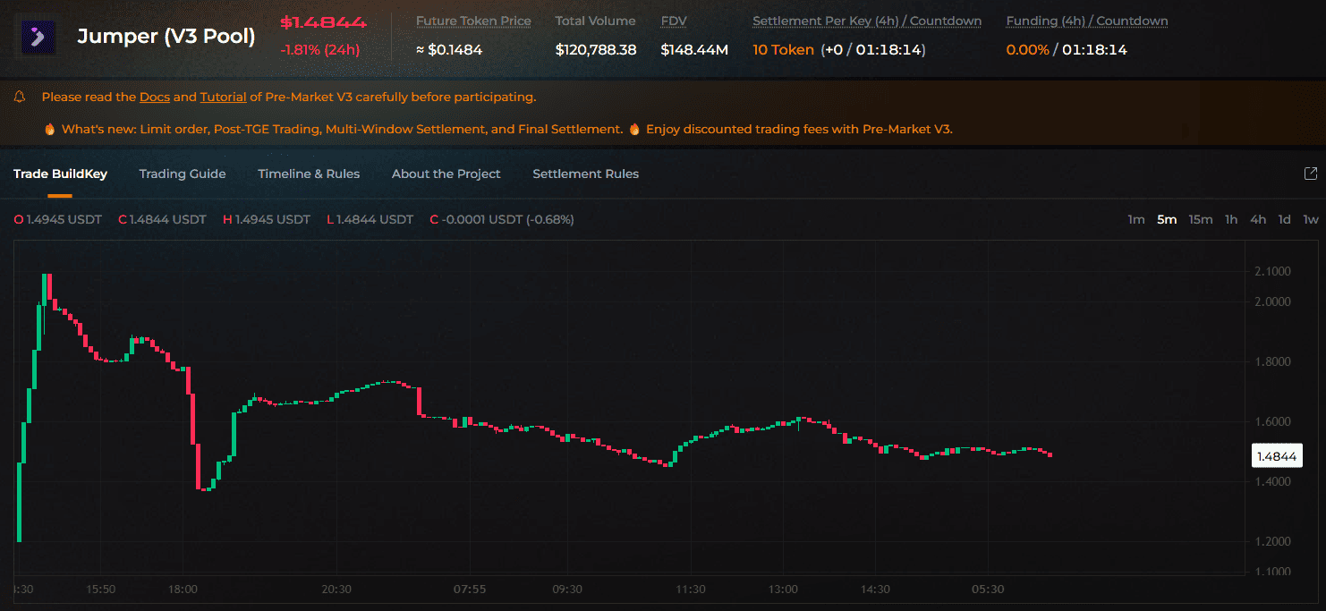The image size is (1326, 611).
Task: Open the Timeline & Rules tab
Action: pyautogui.click(x=309, y=174)
